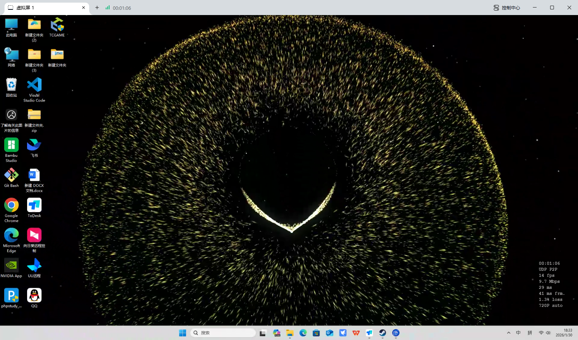Open the 控制中心 control center menu
The width and height of the screenshot is (578, 340).
pos(507,8)
